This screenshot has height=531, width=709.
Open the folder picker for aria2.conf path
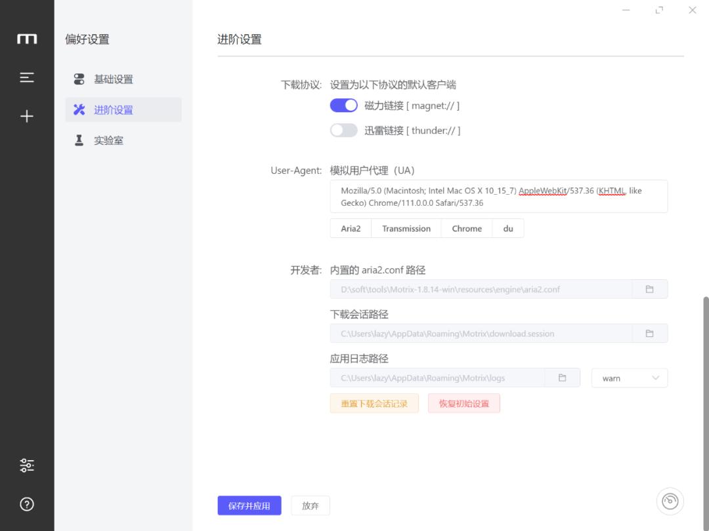(x=650, y=288)
